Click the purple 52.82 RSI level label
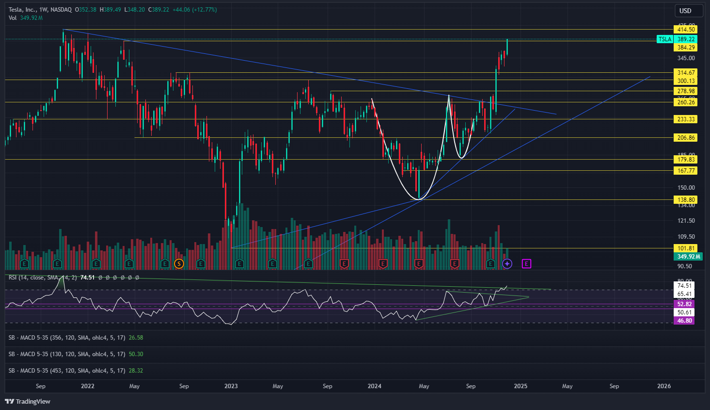710x410 pixels. pos(684,304)
